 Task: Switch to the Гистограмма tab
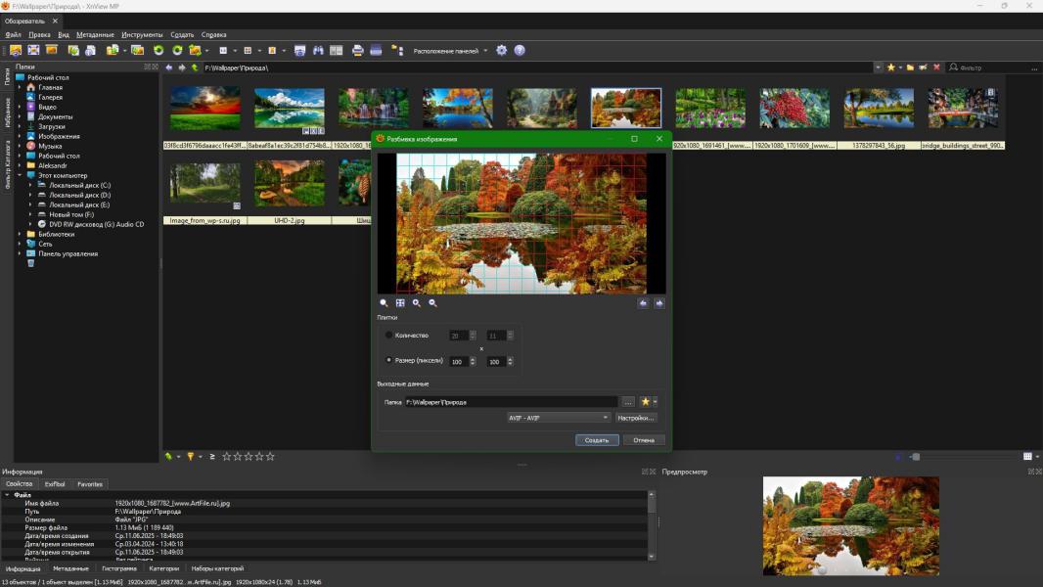tap(119, 568)
